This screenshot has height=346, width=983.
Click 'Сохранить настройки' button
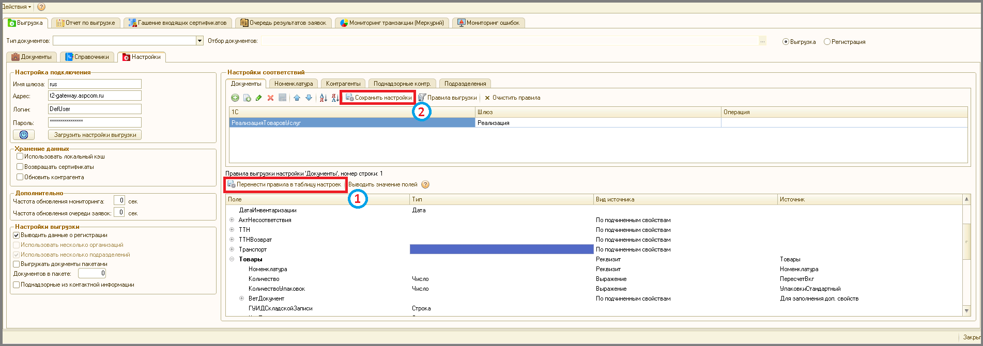click(x=378, y=98)
